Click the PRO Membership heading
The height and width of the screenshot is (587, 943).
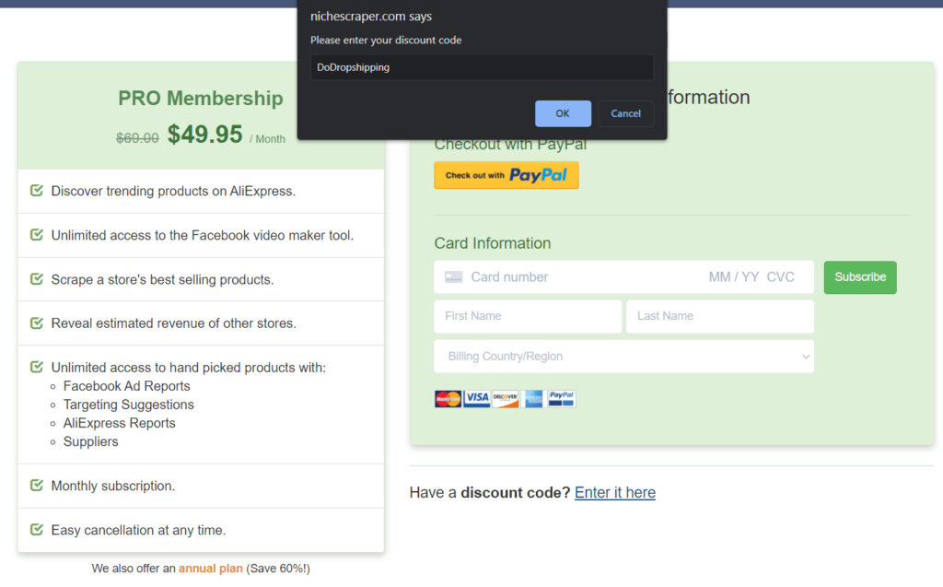[200, 98]
